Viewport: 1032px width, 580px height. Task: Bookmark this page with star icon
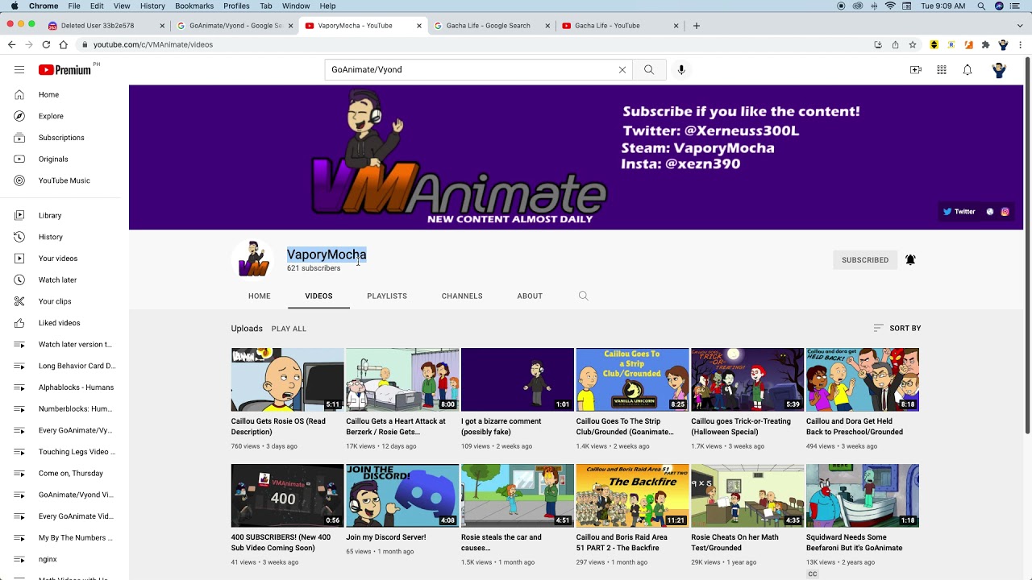click(913, 45)
